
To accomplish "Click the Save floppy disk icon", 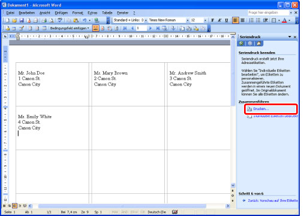I will (22, 20).
